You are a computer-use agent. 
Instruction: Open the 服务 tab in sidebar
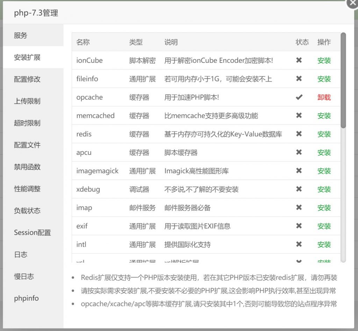[21, 36]
